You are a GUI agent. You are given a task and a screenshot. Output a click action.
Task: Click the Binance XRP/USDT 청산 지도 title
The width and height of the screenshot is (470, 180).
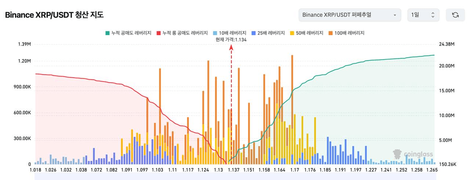(x=54, y=15)
